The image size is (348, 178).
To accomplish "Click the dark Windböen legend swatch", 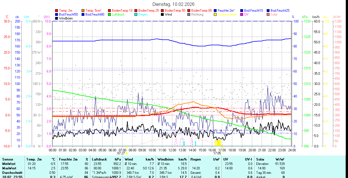I will [x=57, y=18].
